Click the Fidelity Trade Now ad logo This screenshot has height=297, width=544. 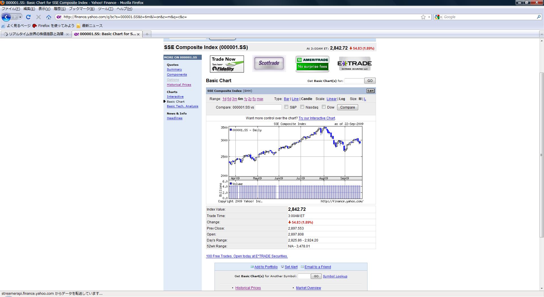pyautogui.click(x=227, y=64)
